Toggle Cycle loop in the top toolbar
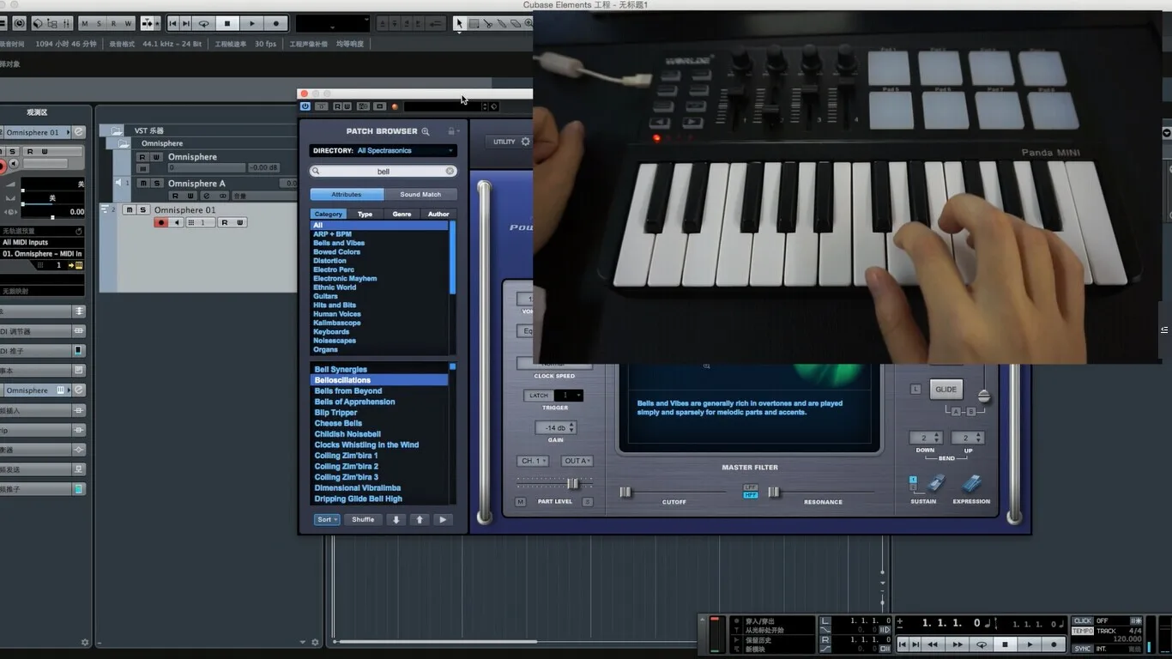 203,23
